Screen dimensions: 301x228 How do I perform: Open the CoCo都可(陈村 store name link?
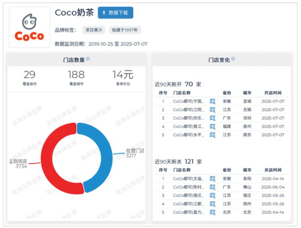pyautogui.click(x=189, y=187)
